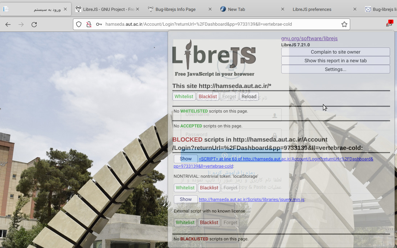The height and width of the screenshot is (248, 397).
Task: Close the New Tab tab
Action: click(283, 9)
